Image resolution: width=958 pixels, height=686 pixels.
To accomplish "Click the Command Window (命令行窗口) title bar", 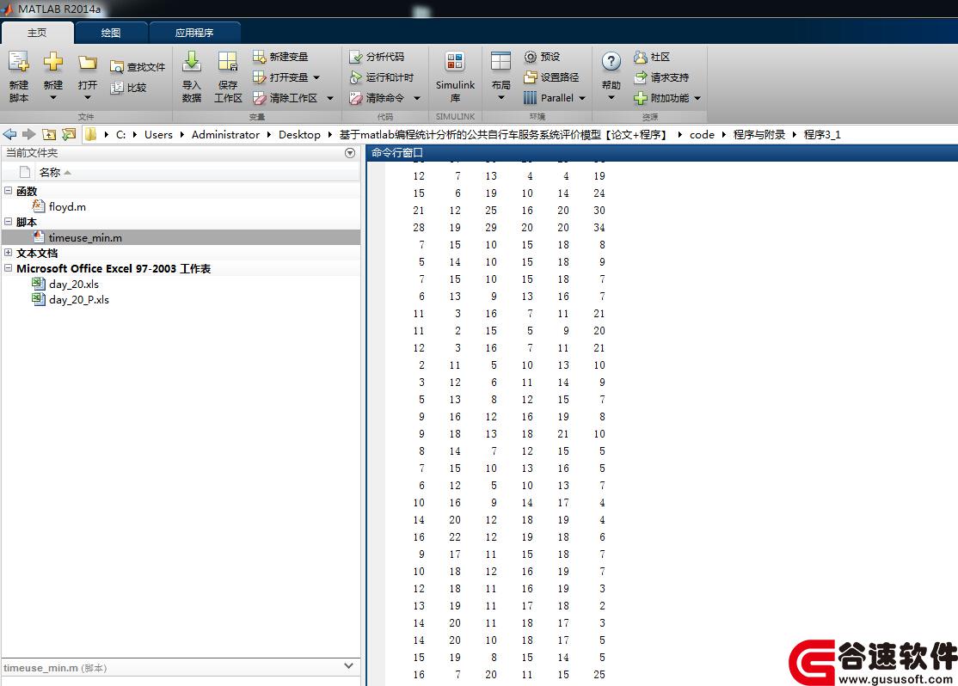I will tap(661, 153).
